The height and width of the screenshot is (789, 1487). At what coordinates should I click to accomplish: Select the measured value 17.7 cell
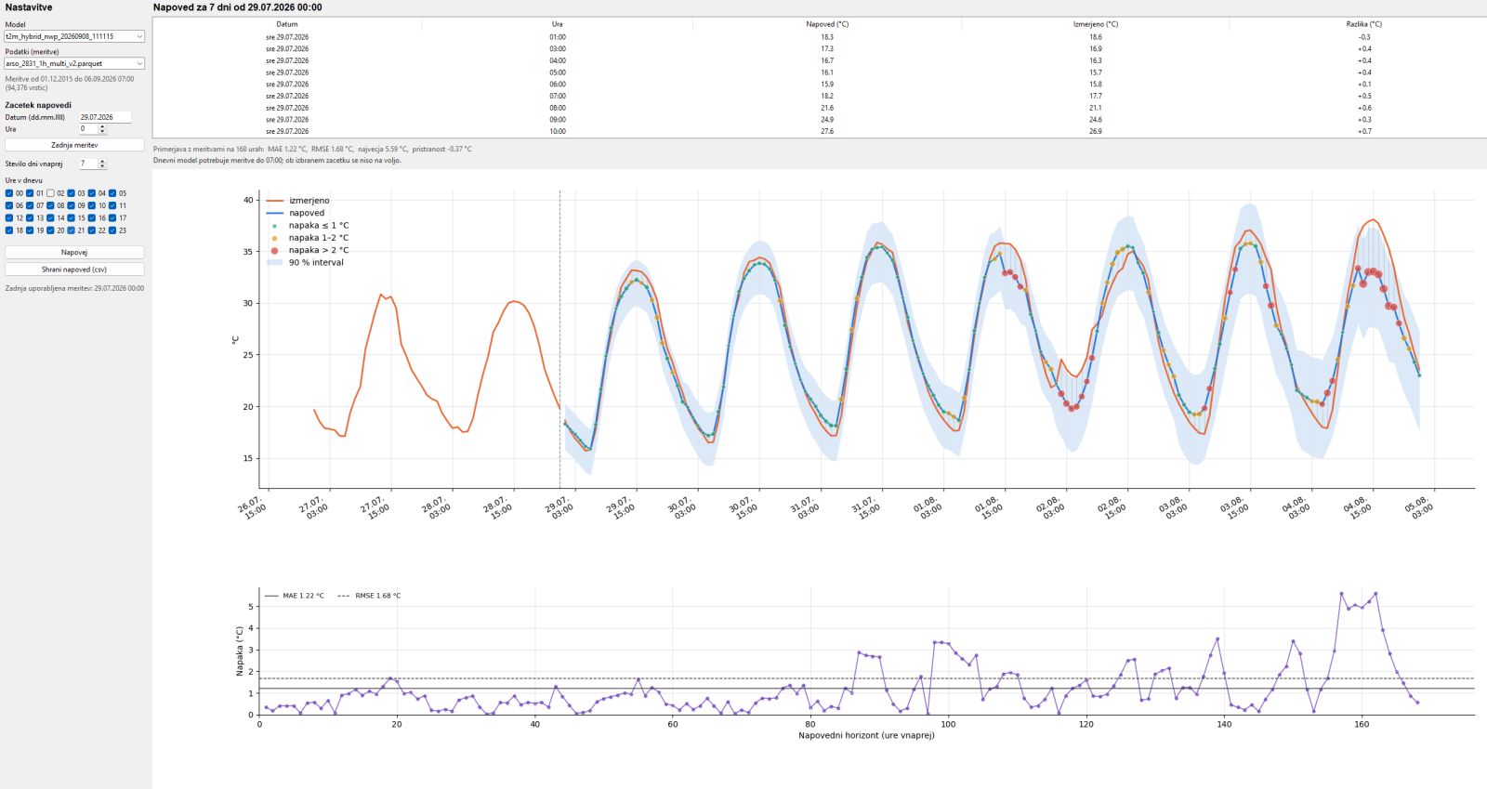[x=1096, y=96]
